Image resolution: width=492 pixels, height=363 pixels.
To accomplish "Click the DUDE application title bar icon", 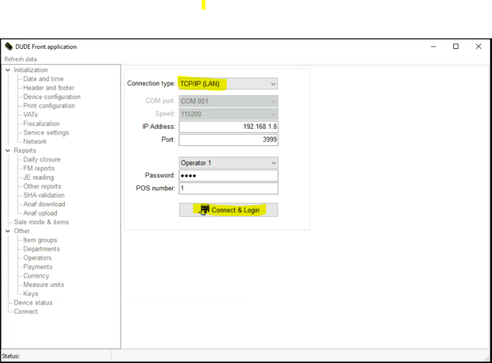I will point(9,47).
